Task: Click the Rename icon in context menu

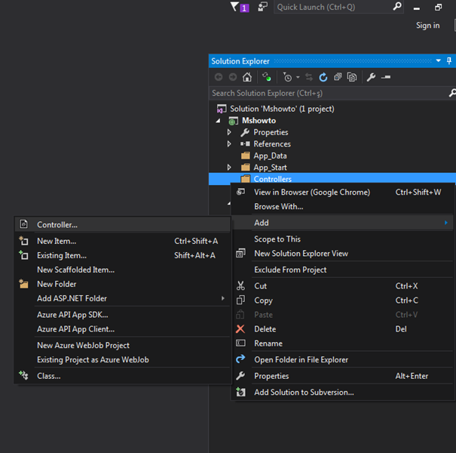Action: pos(240,344)
